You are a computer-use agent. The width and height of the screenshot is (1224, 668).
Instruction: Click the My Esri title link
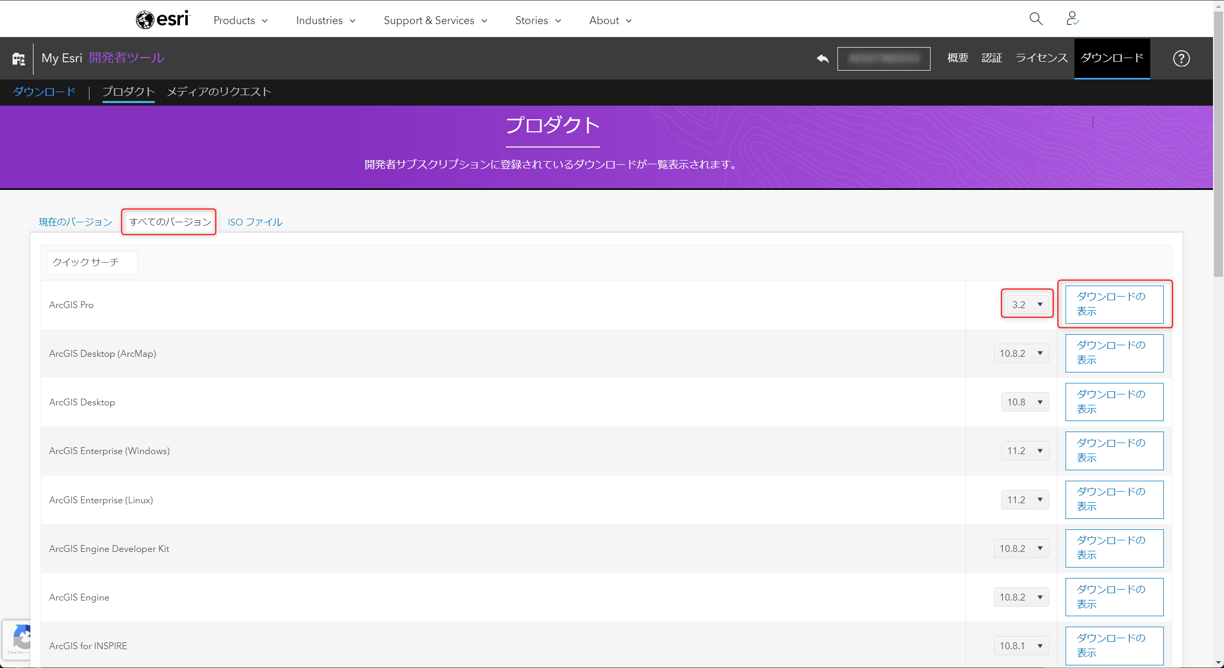click(62, 58)
